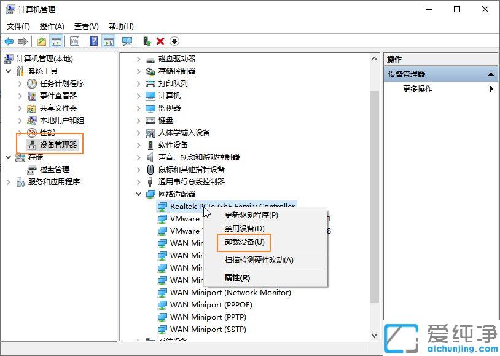
Task: Click the red X uninstall device icon
Action: click(160, 41)
